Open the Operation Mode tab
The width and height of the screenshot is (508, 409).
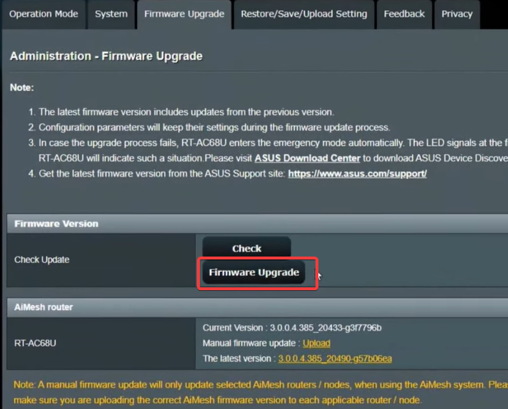click(x=44, y=14)
